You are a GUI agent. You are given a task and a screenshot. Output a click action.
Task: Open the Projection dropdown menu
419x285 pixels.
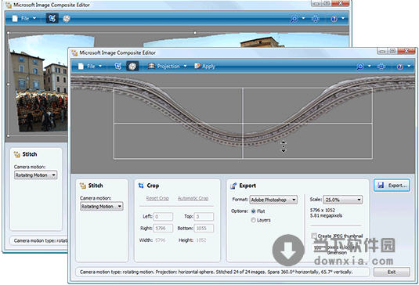pyautogui.click(x=168, y=66)
